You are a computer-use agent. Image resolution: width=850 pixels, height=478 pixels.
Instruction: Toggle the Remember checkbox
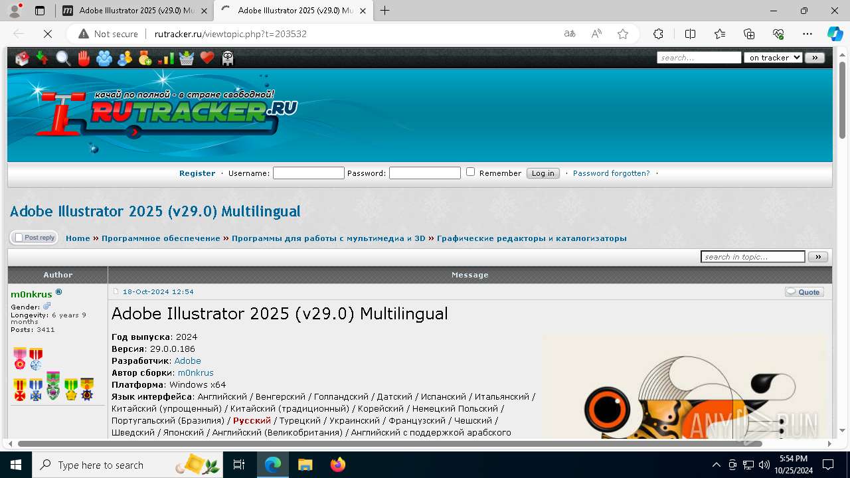(x=470, y=172)
